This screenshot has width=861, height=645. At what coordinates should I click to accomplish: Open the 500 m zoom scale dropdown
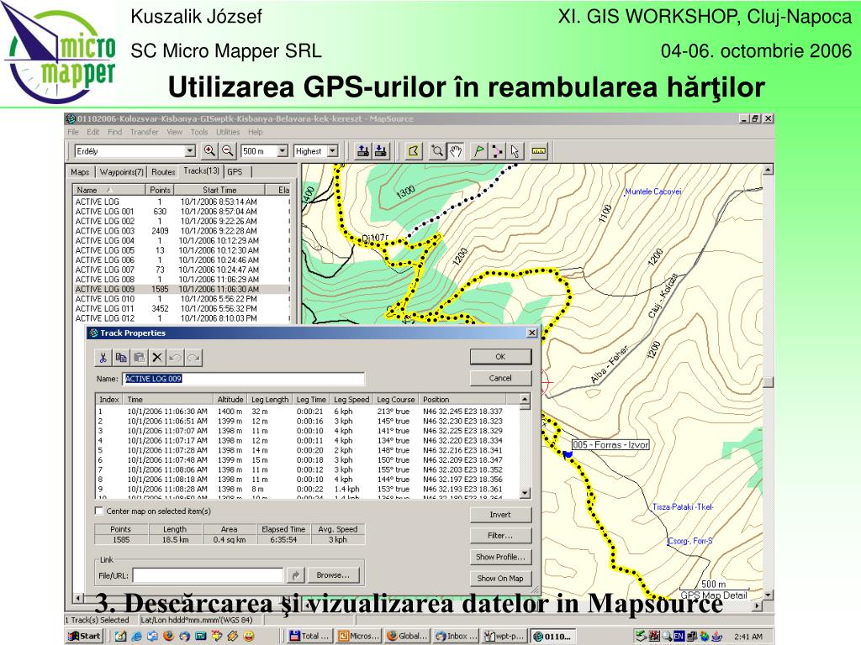pos(283,151)
